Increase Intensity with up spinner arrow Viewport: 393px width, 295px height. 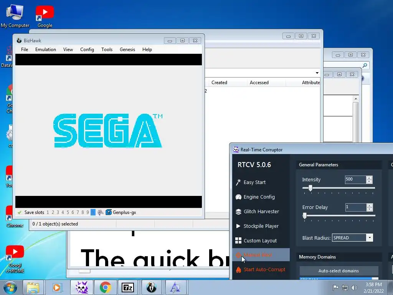pyautogui.click(x=369, y=178)
